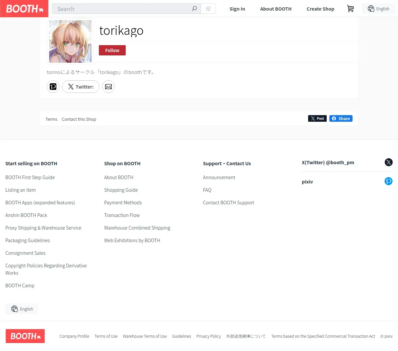
Task: Go to Create Shop in the header
Action: click(x=320, y=9)
